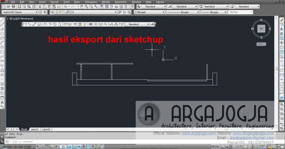The width and height of the screenshot is (285, 149).
Task: Open the multileader style Standard dropdown
Action: [247, 7]
